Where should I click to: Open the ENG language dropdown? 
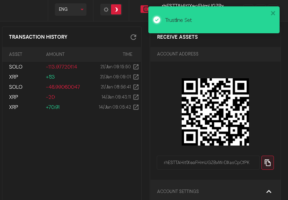tap(71, 9)
